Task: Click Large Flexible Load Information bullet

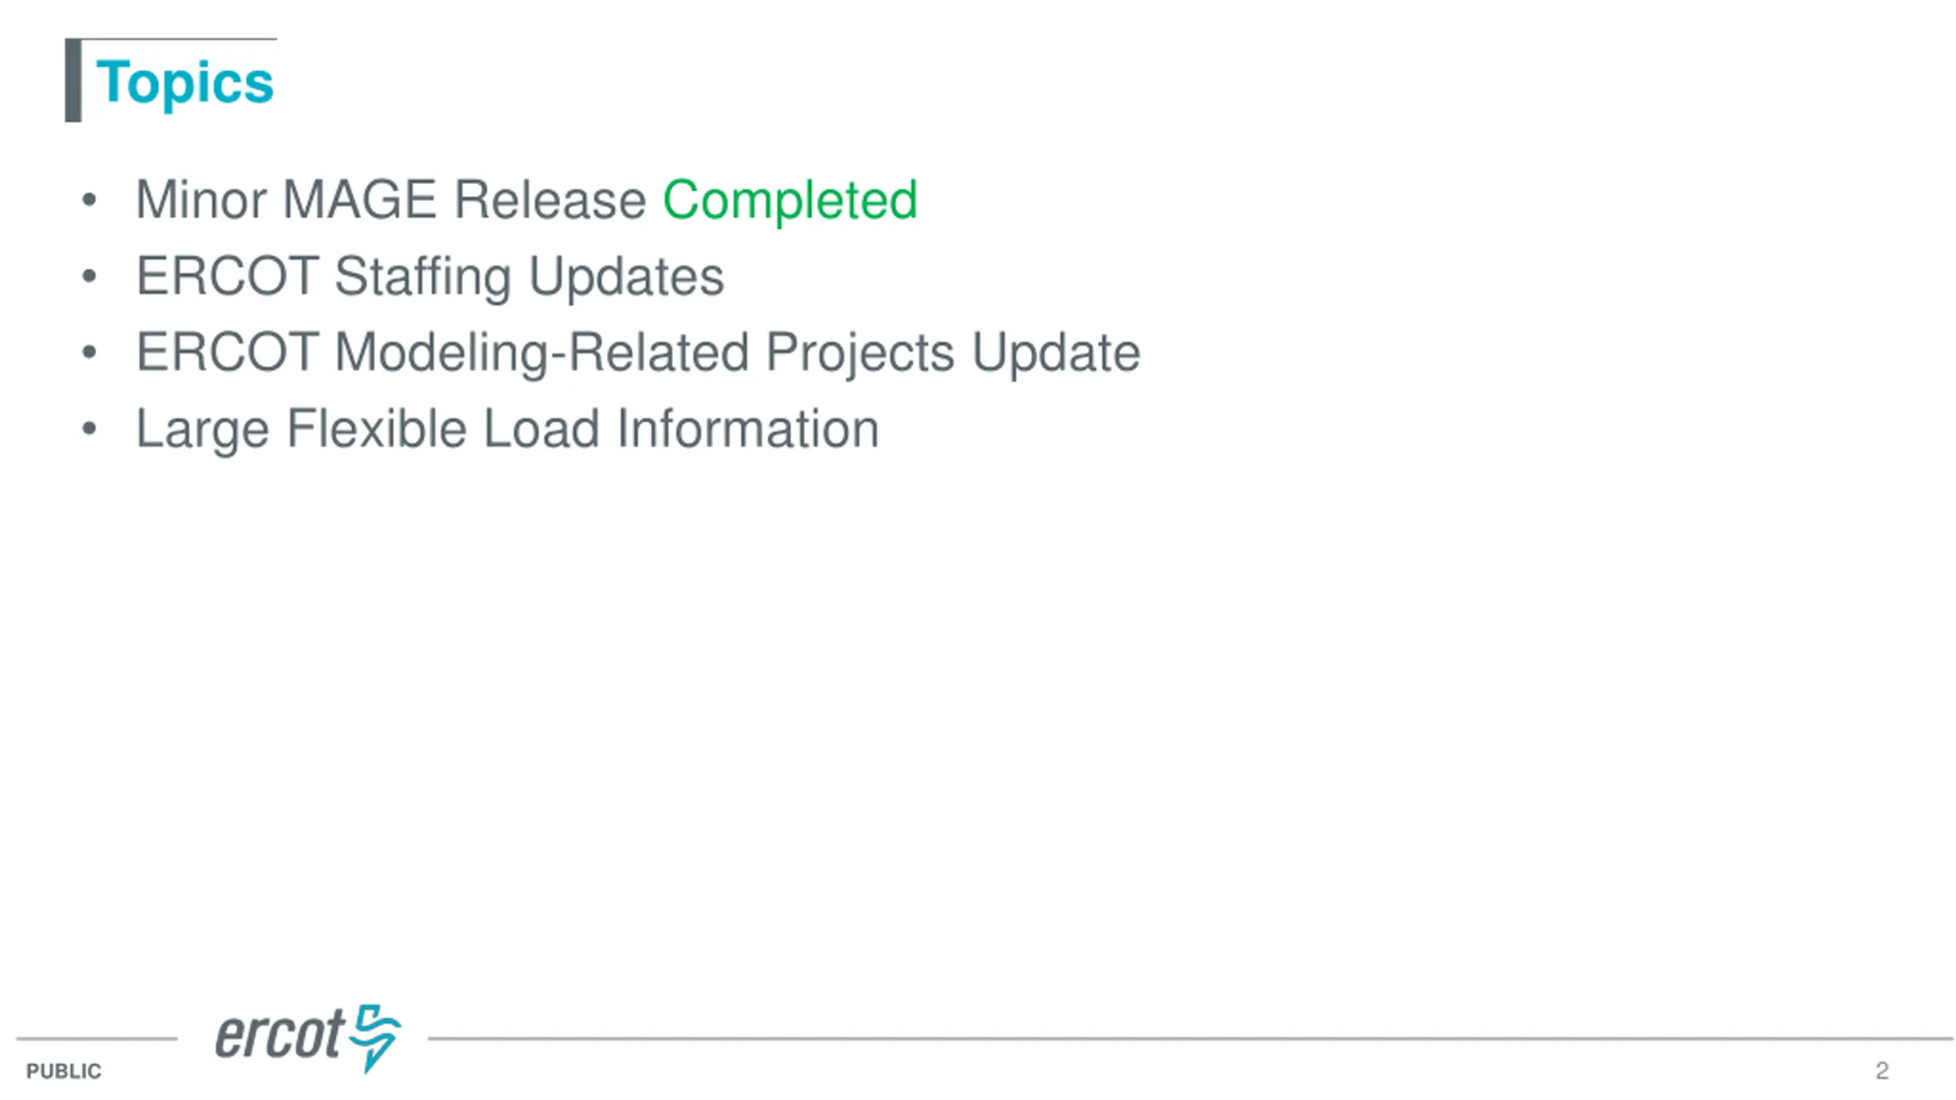Action: click(507, 429)
